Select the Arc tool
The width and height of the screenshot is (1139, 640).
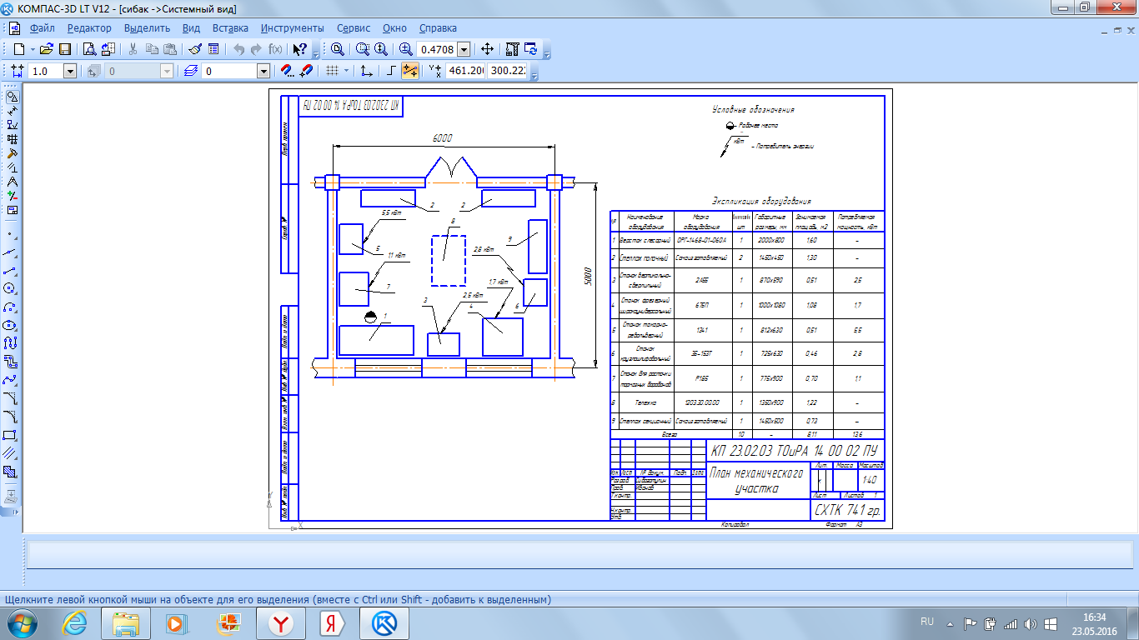point(11,307)
